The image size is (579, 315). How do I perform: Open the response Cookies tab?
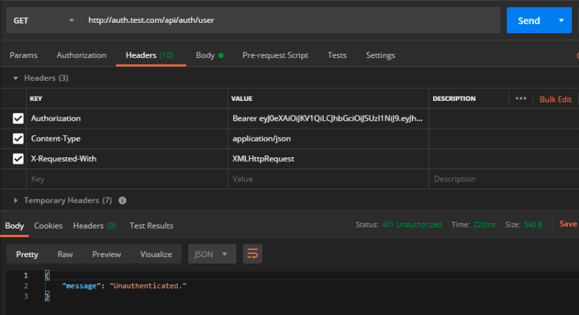point(48,226)
